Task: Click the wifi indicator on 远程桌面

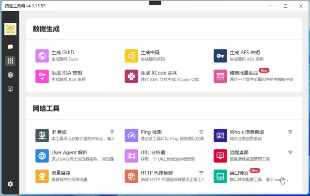Action: (290, 152)
